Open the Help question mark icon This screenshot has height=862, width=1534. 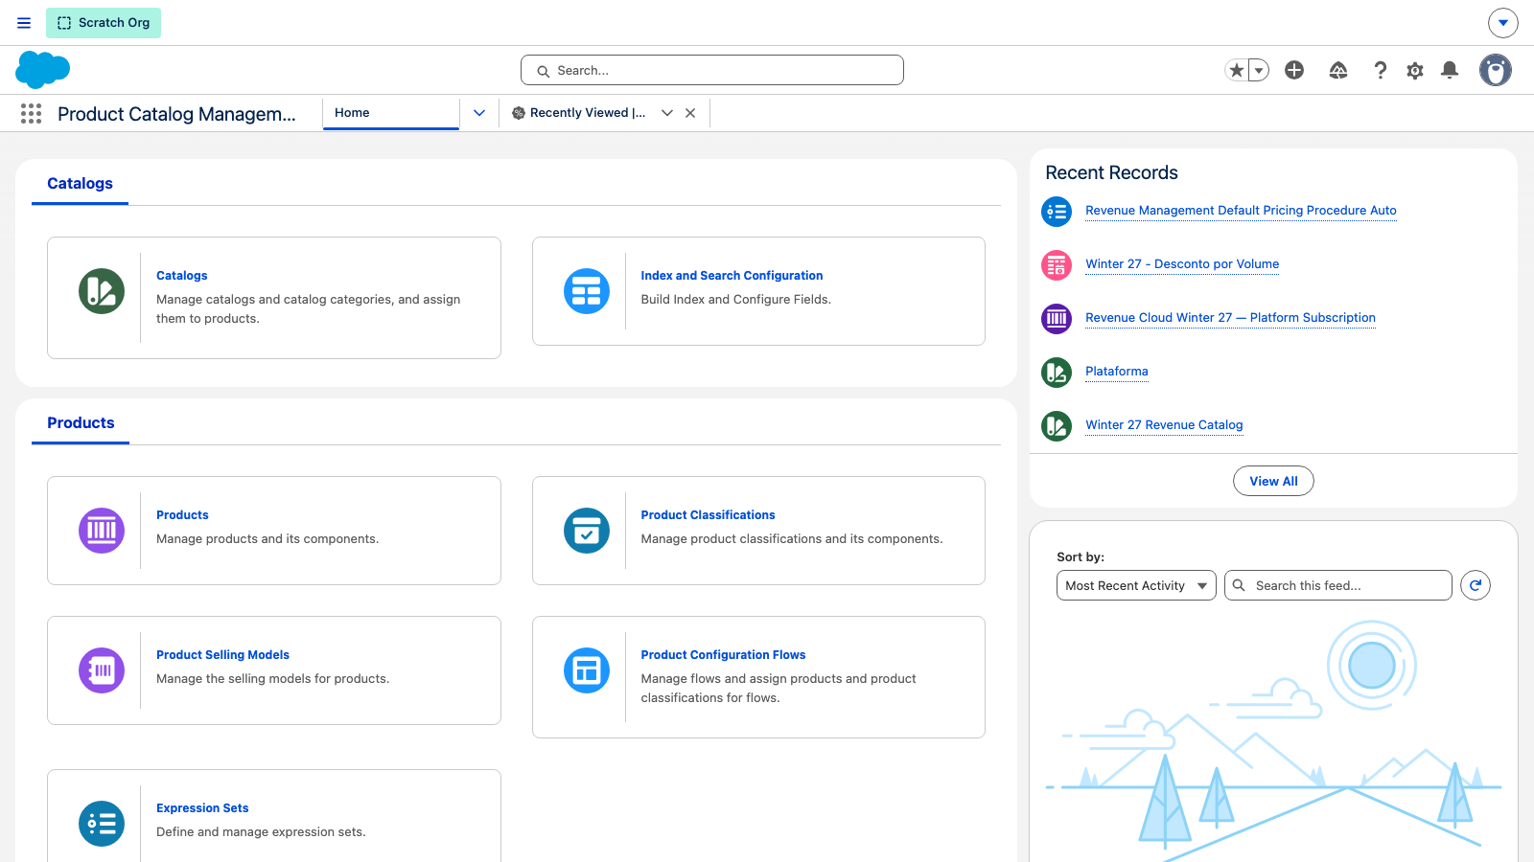(1381, 70)
